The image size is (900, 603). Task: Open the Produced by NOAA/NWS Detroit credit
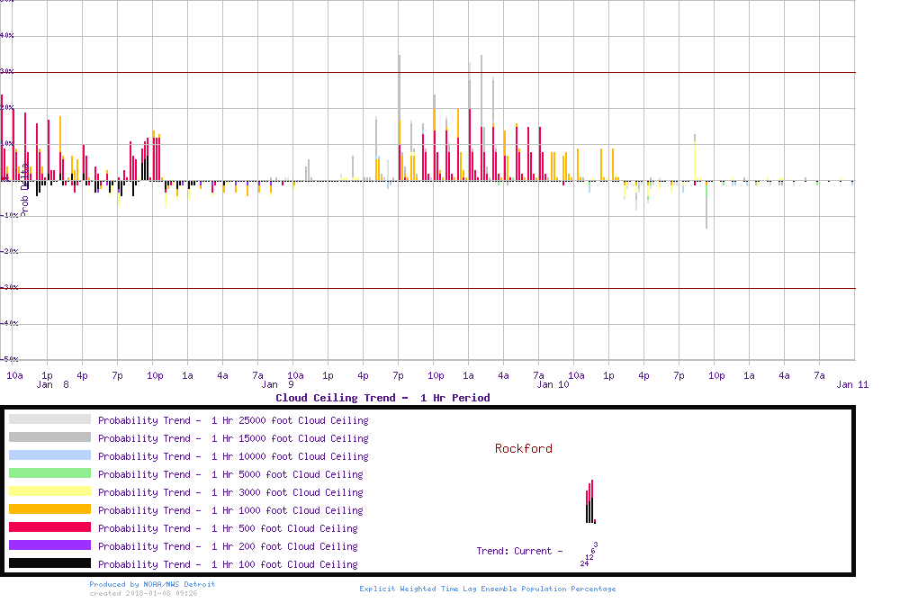[x=152, y=584]
